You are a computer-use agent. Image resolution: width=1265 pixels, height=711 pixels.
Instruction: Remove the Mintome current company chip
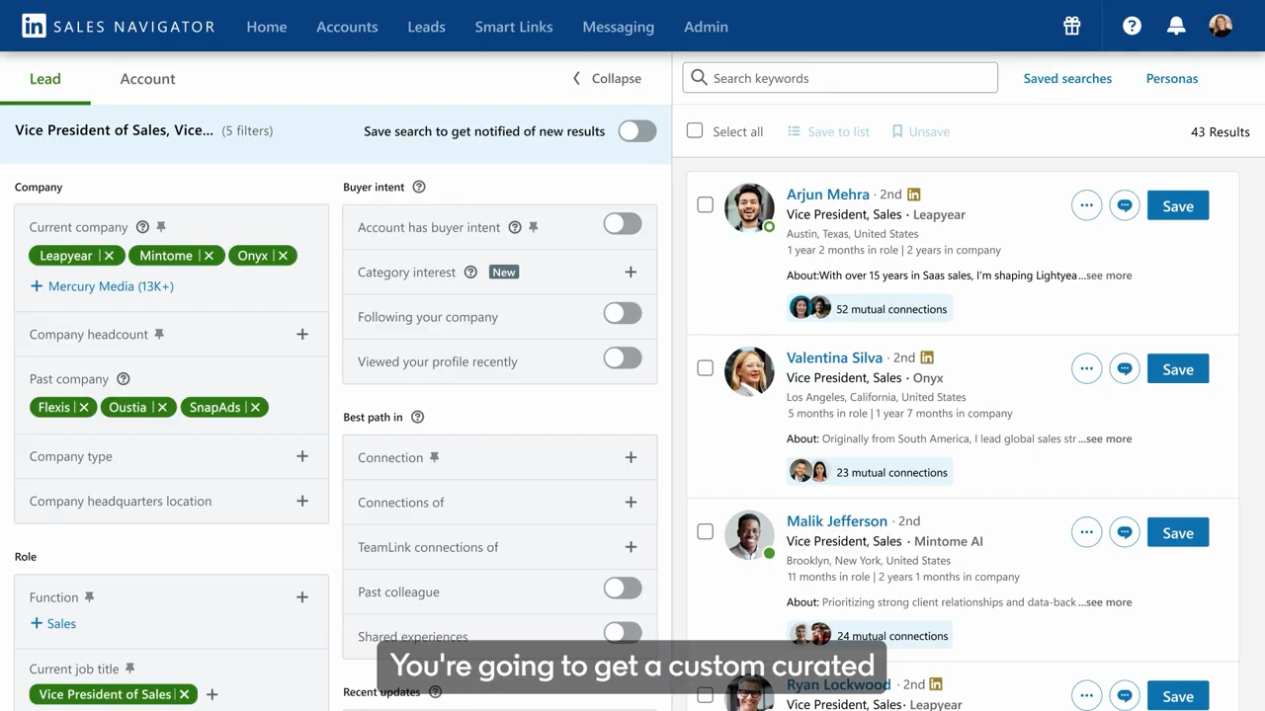(209, 256)
